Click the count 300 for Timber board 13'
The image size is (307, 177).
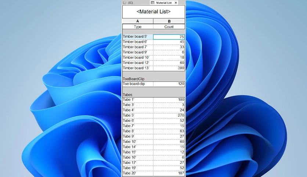[x=169, y=68]
